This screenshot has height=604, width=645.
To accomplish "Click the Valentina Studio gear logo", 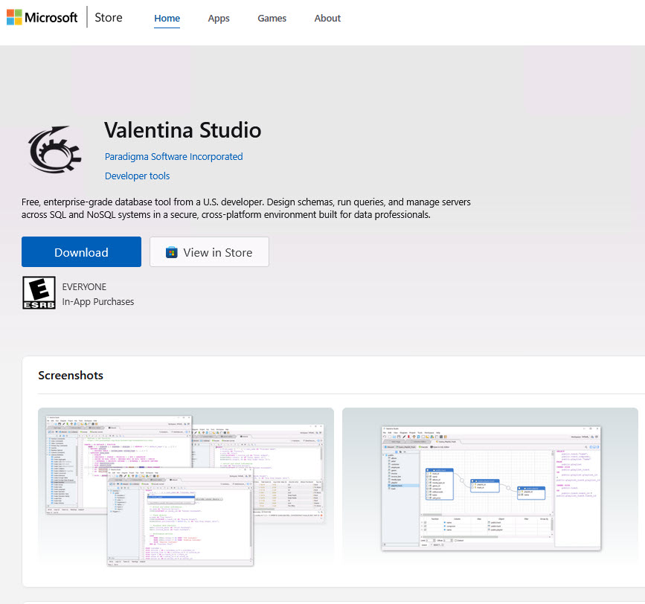I will pyautogui.click(x=54, y=149).
